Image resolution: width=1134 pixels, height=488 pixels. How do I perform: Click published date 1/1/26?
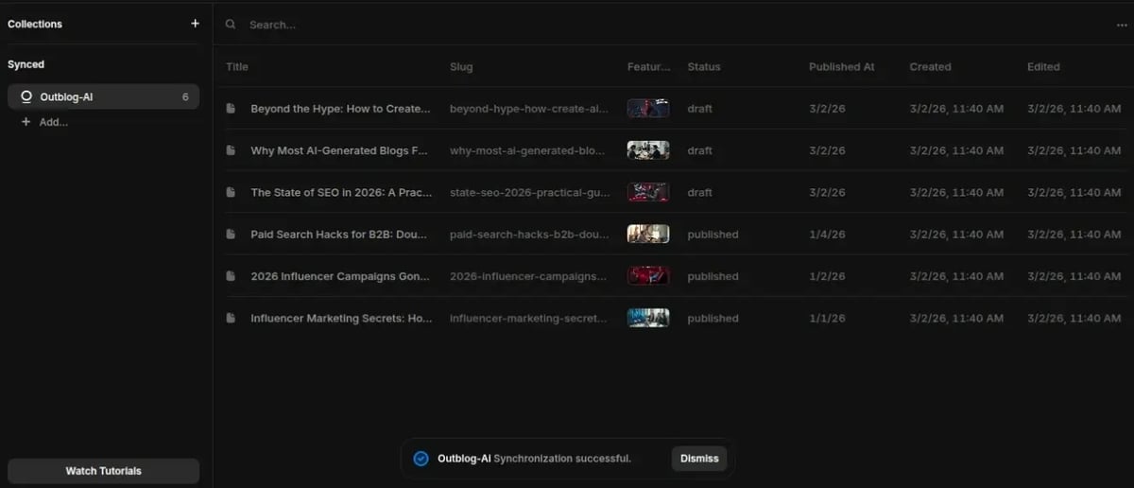827,318
